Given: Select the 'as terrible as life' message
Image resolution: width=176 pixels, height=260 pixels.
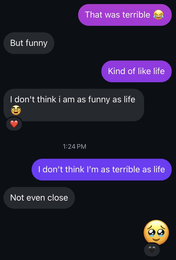Looking at the screenshot, I should (101, 169).
